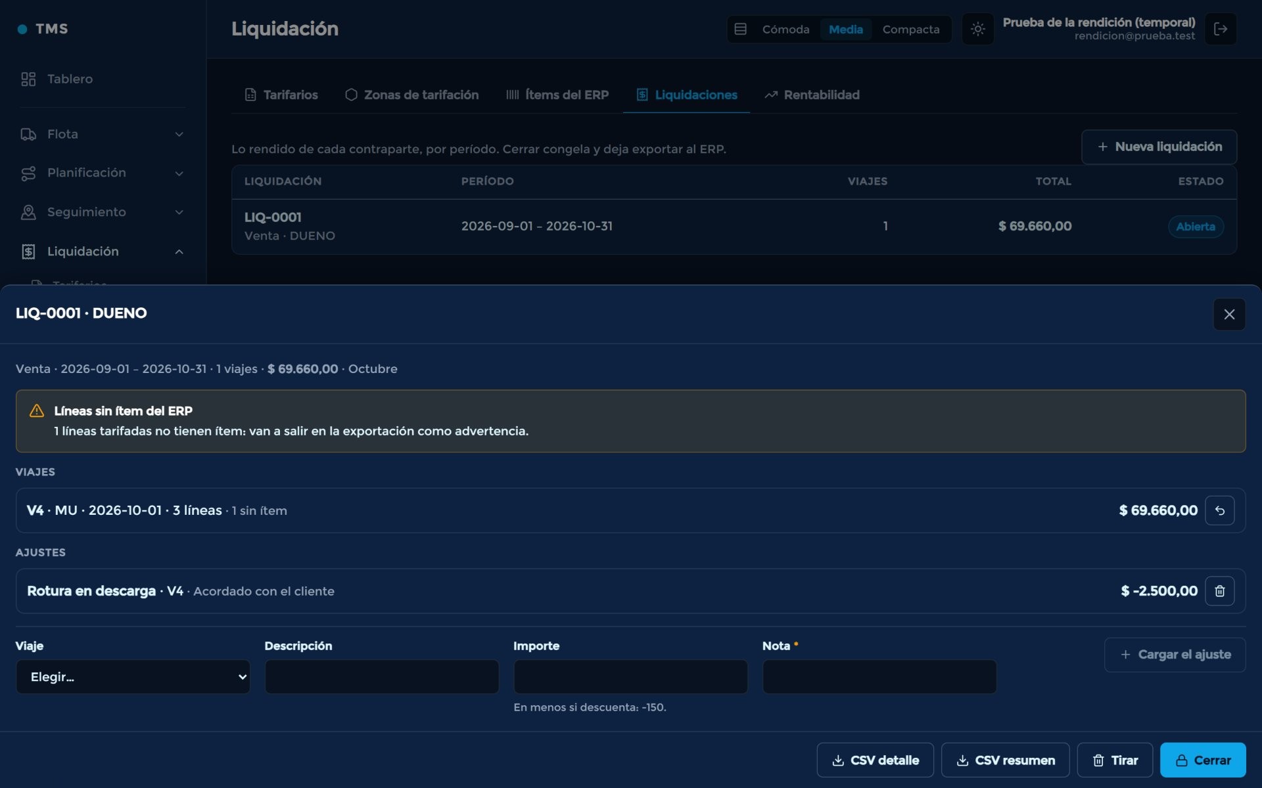The width and height of the screenshot is (1262, 788).
Task: Click the V4 · MU trip row text
Action: coord(156,510)
